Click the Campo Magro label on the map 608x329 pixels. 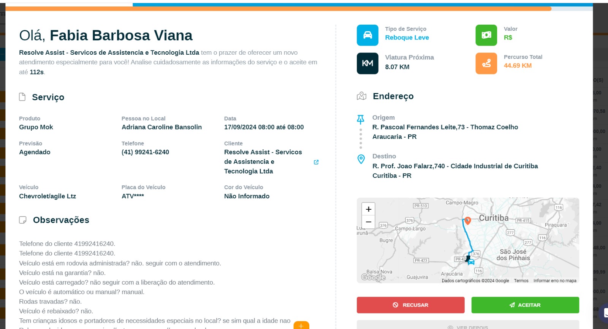click(x=462, y=203)
